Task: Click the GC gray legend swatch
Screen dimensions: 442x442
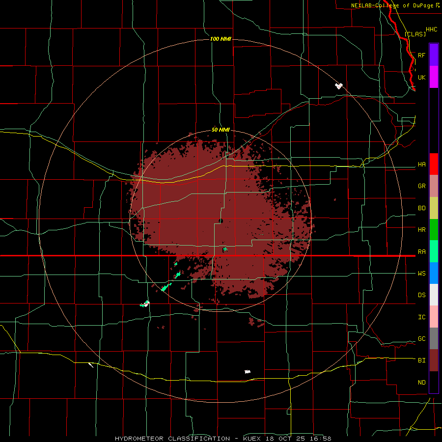Action: [434, 338]
